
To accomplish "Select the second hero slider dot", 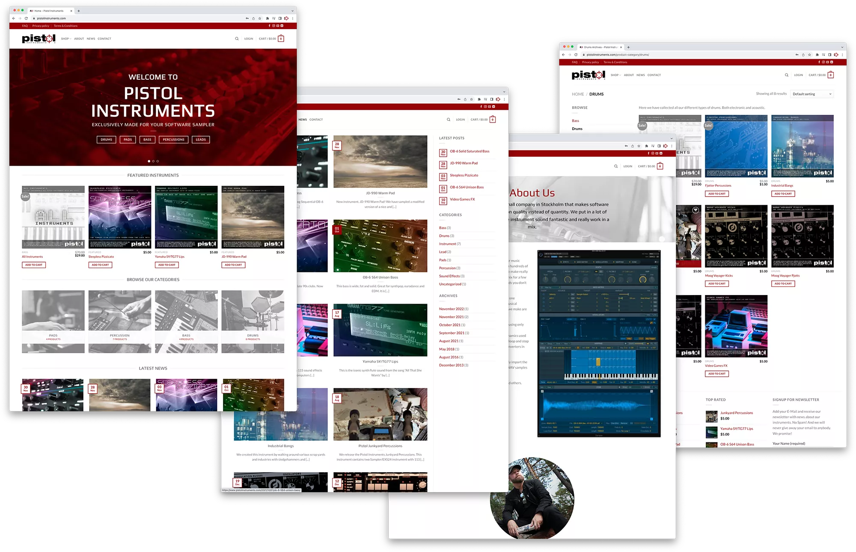I will (x=153, y=161).
